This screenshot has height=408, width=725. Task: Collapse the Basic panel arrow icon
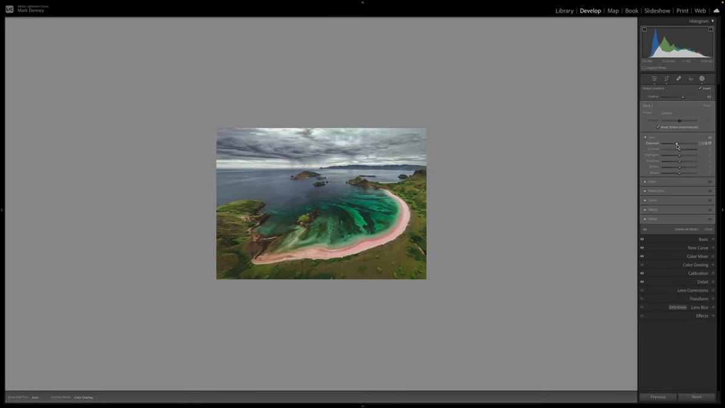tap(713, 240)
